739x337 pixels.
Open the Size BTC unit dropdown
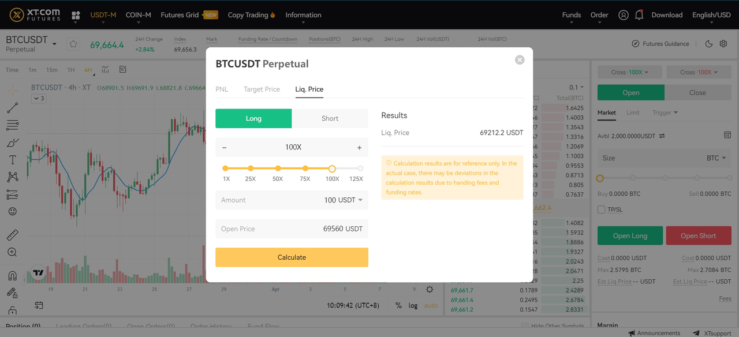point(715,158)
